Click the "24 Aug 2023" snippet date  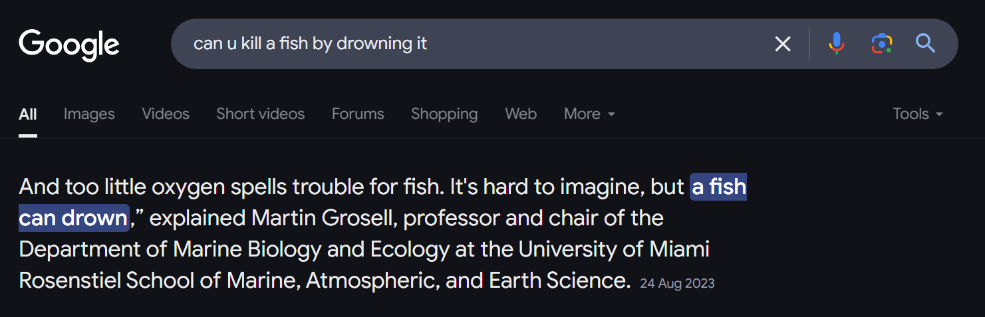pyautogui.click(x=677, y=283)
